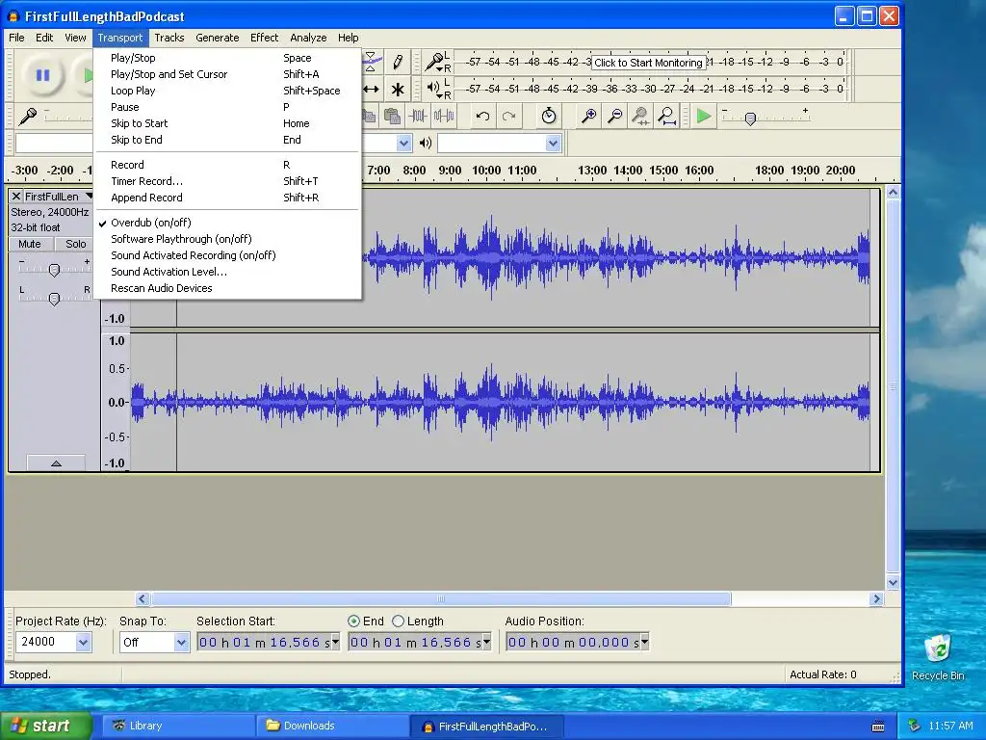Click the Silence selection icon

click(444, 116)
